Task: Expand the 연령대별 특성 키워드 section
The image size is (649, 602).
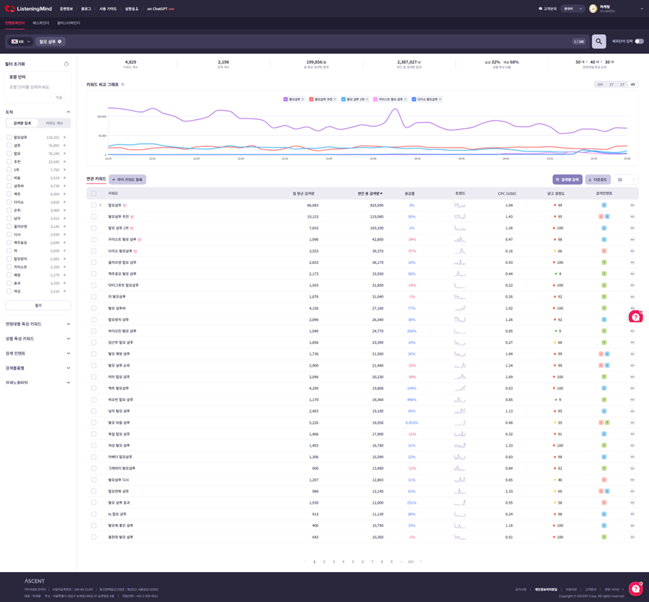Action: point(38,324)
